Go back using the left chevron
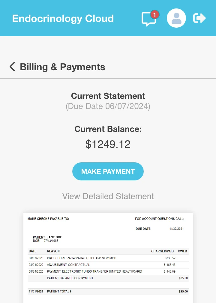 point(12,67)
